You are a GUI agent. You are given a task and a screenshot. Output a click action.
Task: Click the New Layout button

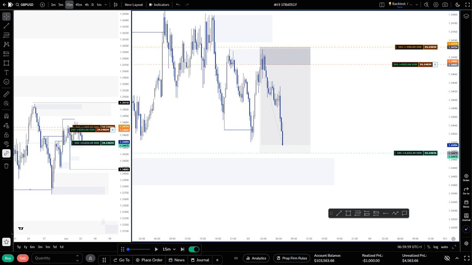point(134,5)
